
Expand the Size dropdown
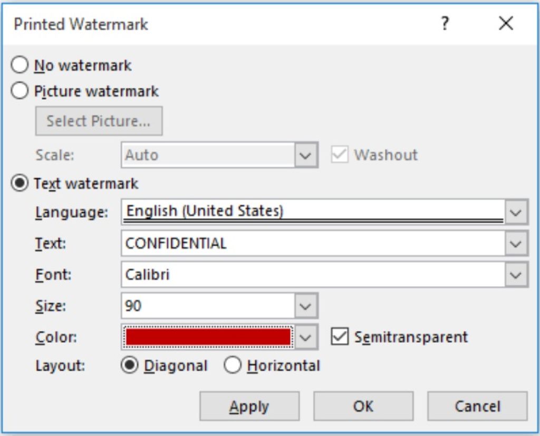[x=306, y=305]
